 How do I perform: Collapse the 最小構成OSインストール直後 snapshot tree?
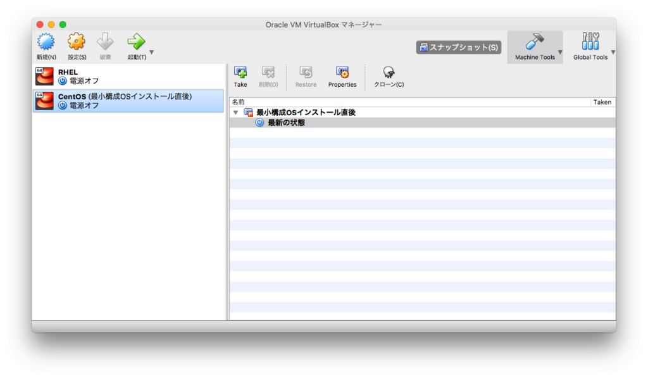[x=235, y=113]
